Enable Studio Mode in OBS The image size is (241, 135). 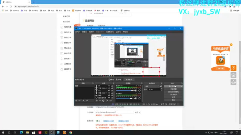click(174, 94)
